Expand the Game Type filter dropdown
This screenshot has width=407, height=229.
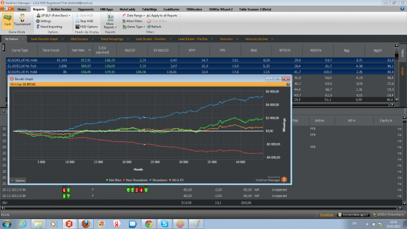click(x=133, y=27)
